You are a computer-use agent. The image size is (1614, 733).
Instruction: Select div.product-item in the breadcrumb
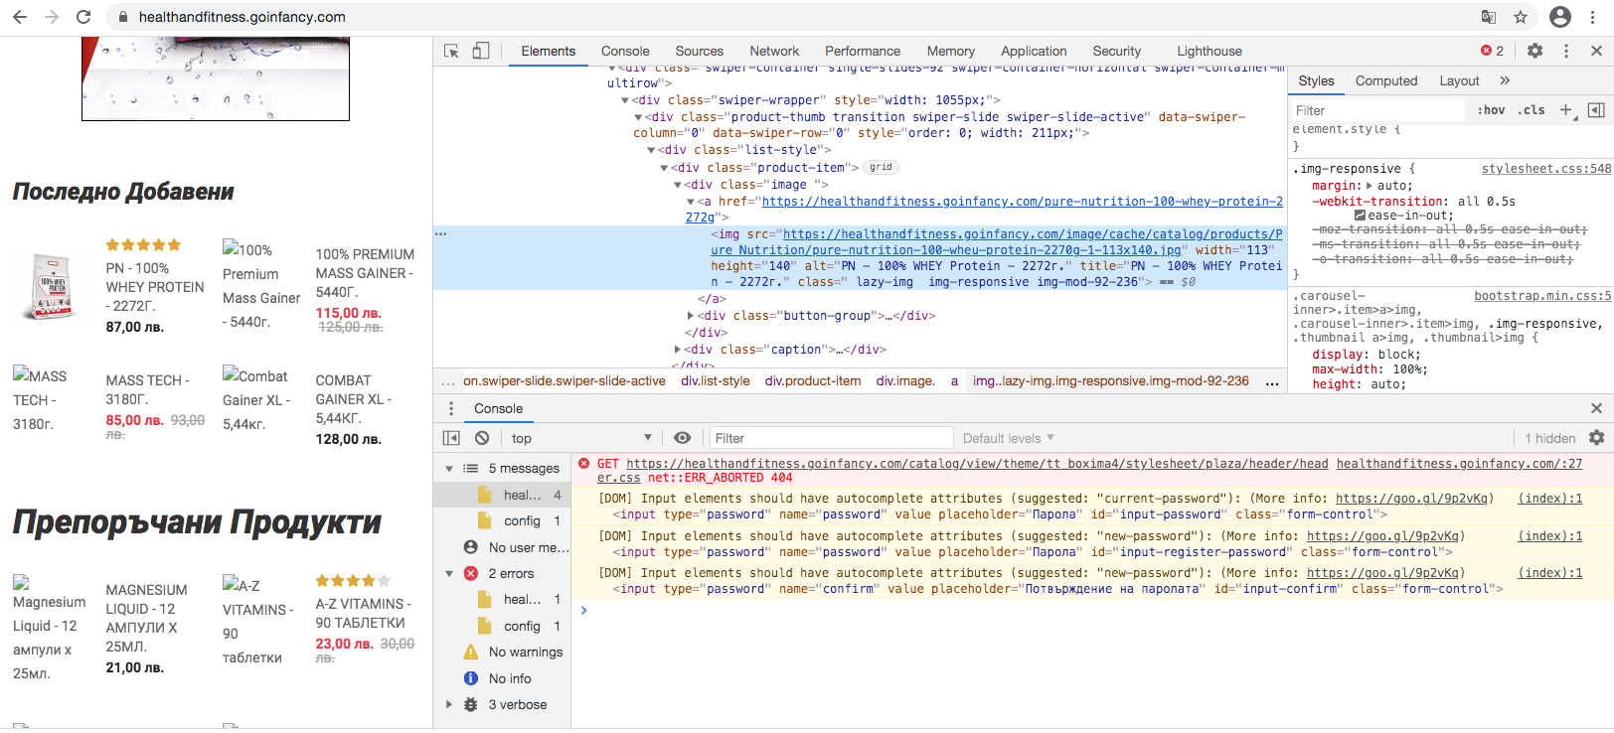(813, 380)
